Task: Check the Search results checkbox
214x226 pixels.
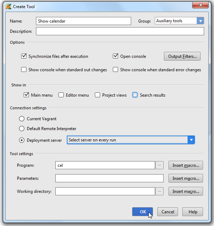Action: (x=135, y=95)
